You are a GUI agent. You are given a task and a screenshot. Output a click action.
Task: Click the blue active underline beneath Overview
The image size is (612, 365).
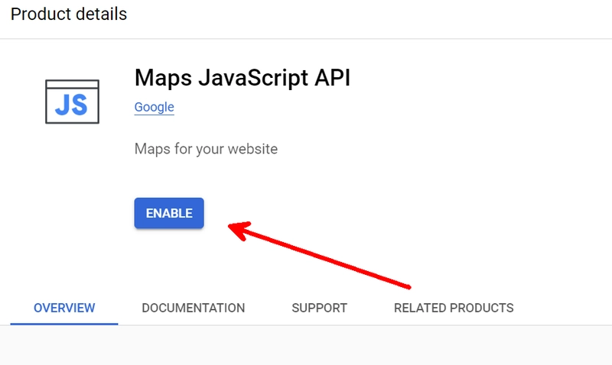64,324
